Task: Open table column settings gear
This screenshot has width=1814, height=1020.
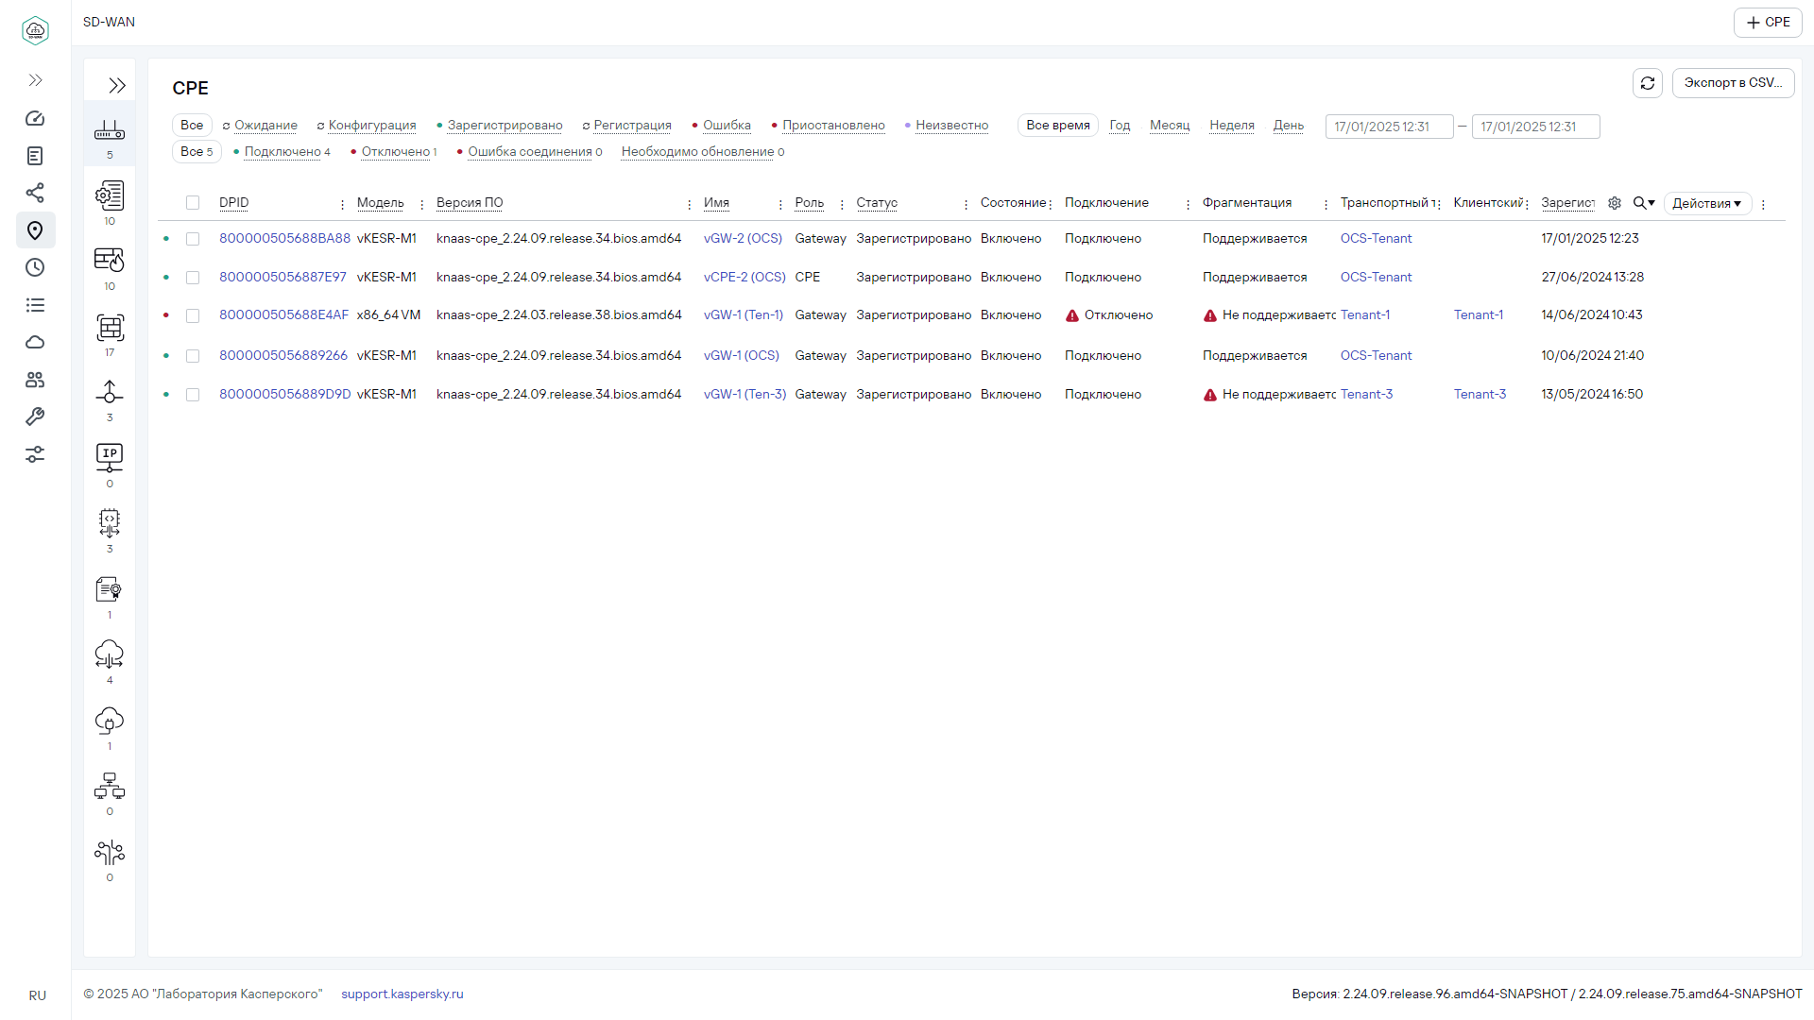Action: pos(1615,203)
